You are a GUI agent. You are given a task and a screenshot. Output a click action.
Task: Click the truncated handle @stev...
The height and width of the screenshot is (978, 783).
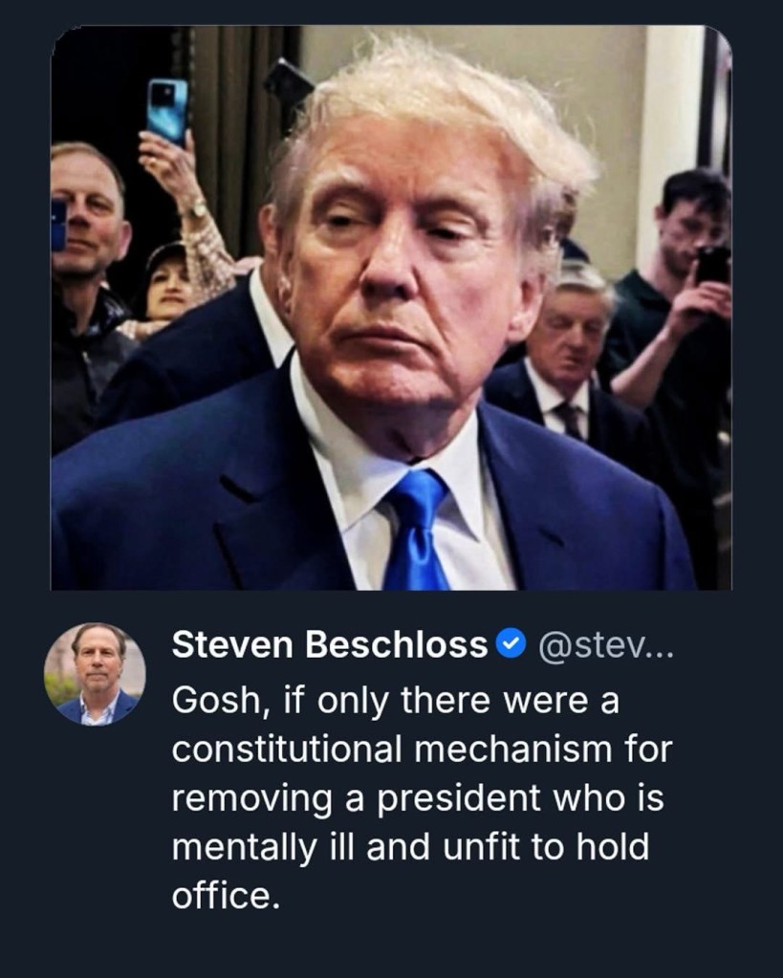(x=605, y=645)
